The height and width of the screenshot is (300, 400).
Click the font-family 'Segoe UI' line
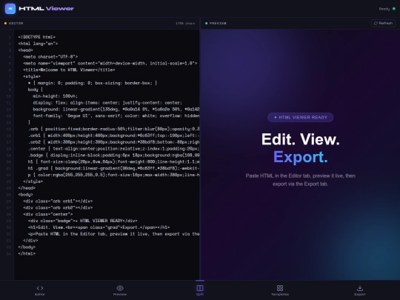point(116,116)
